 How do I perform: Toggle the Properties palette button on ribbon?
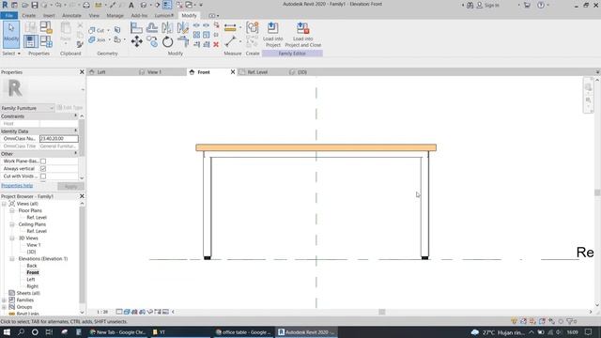[31, 41]
